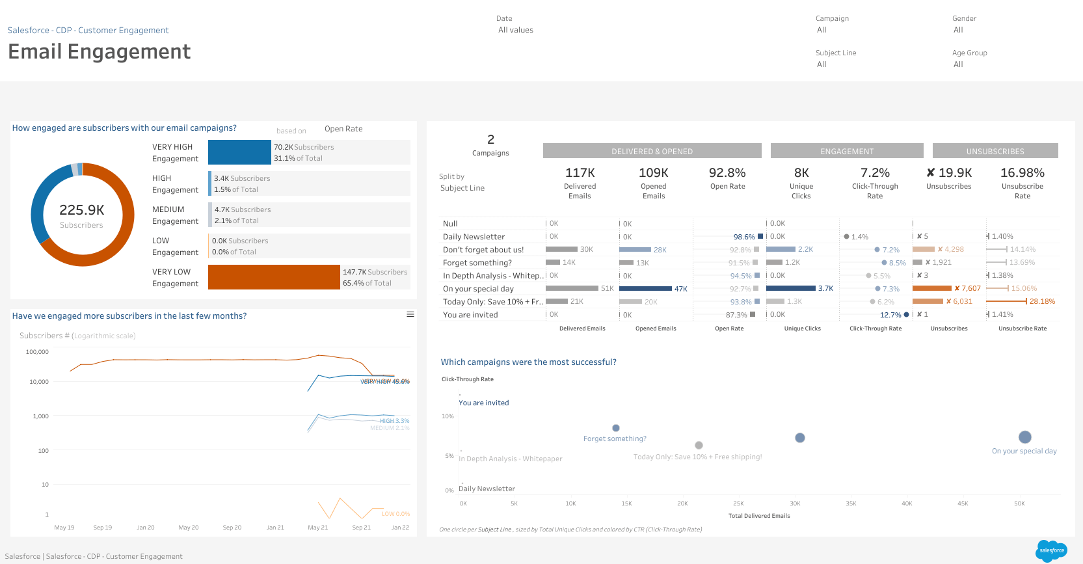1083x564 pixels.
Task: Select the circle above "Forget something?" label
Action: [615, 428]
